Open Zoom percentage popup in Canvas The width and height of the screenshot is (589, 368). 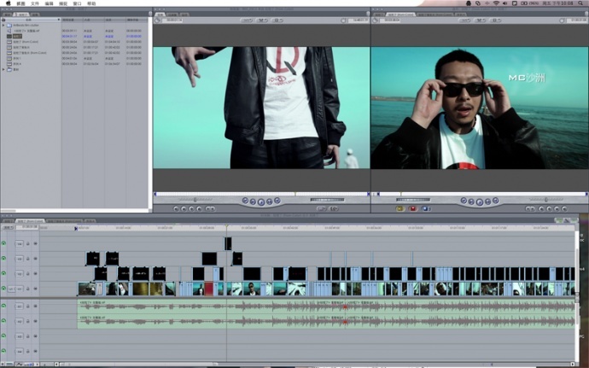[465, 20]
